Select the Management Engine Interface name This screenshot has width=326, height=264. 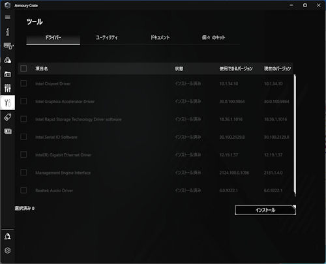click(63, 173)
